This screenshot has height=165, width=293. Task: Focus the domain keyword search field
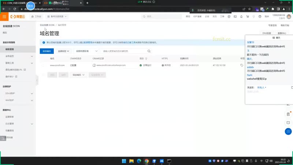click(124, 51)
